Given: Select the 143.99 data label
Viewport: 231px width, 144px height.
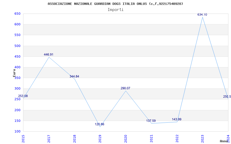Looking at the screenshot, I should 176,119.
